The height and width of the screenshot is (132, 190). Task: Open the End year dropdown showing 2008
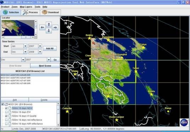(40, 52)
